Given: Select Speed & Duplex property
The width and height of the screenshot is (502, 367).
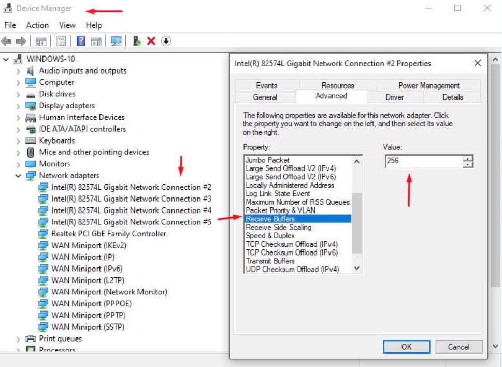Looking at the screenshot, I should (270, 236).
